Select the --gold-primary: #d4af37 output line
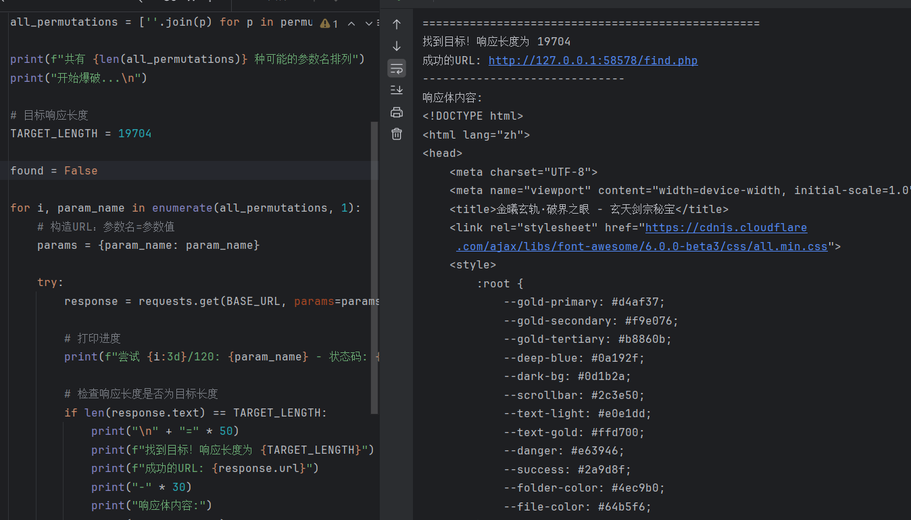This screenshot has width=911, height=520. pos(586,302)
